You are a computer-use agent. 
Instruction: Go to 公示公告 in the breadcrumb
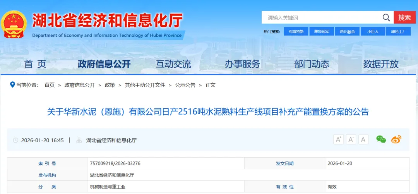coord(185,85)
